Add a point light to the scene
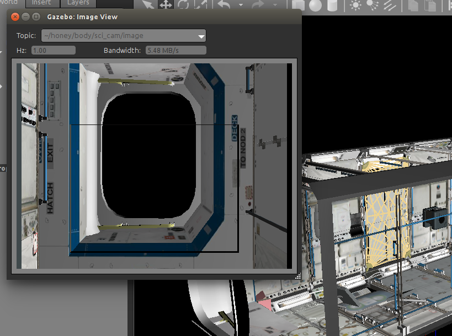This screenshot has height=336, width=452. click(x=355, y=4)
